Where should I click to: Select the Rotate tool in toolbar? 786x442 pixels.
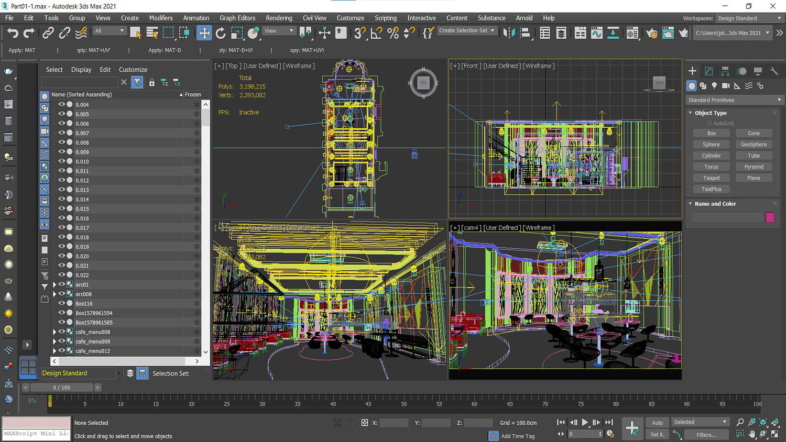[x=221, y=33]
